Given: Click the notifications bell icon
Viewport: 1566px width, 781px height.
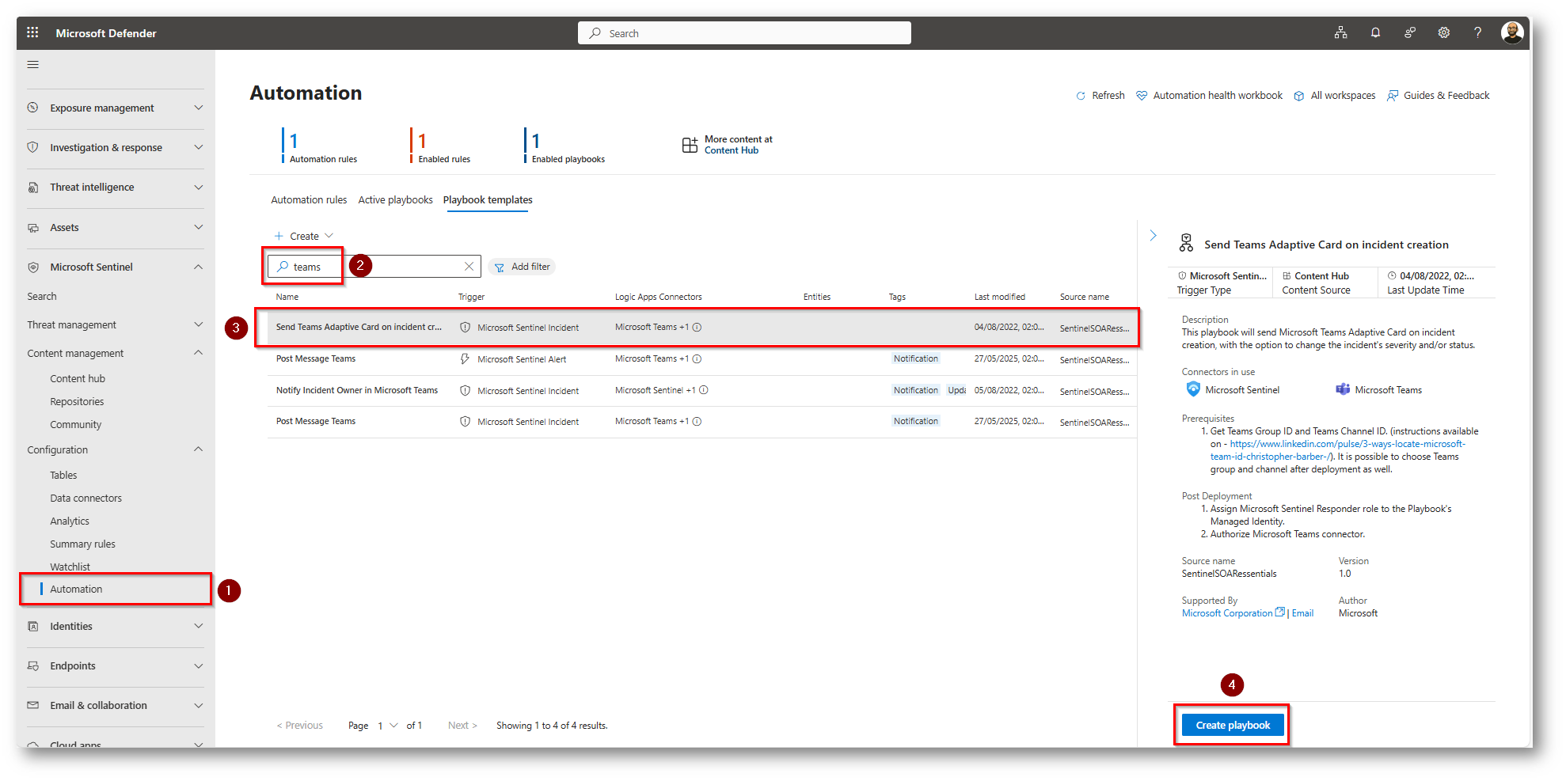Looking at the screenshot, I should 1375,32.
